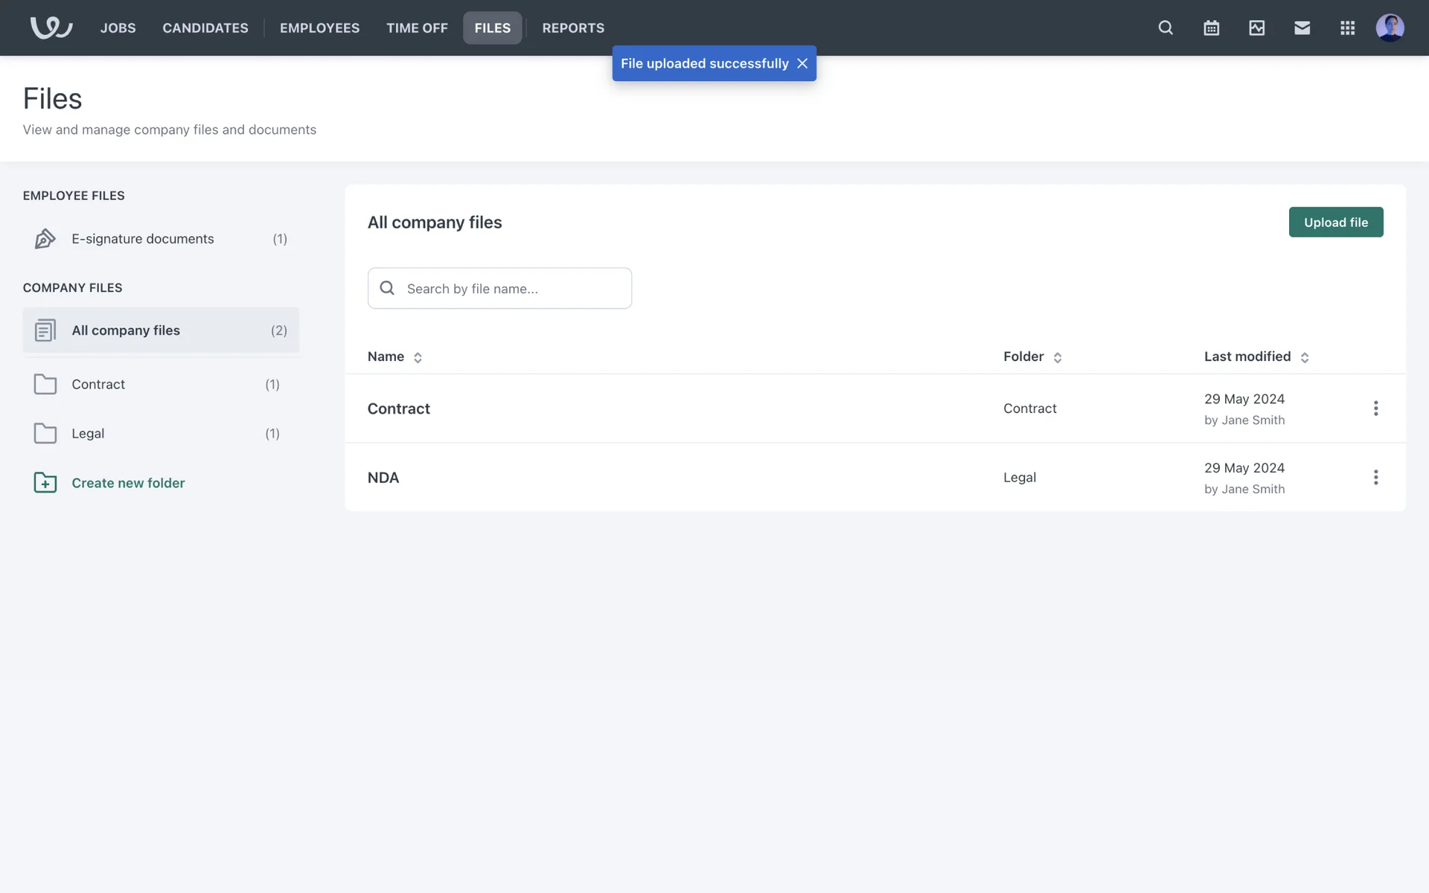Open E-signature documents section
Viewport: 1429px width, 893px height.
tap(143, 239)
